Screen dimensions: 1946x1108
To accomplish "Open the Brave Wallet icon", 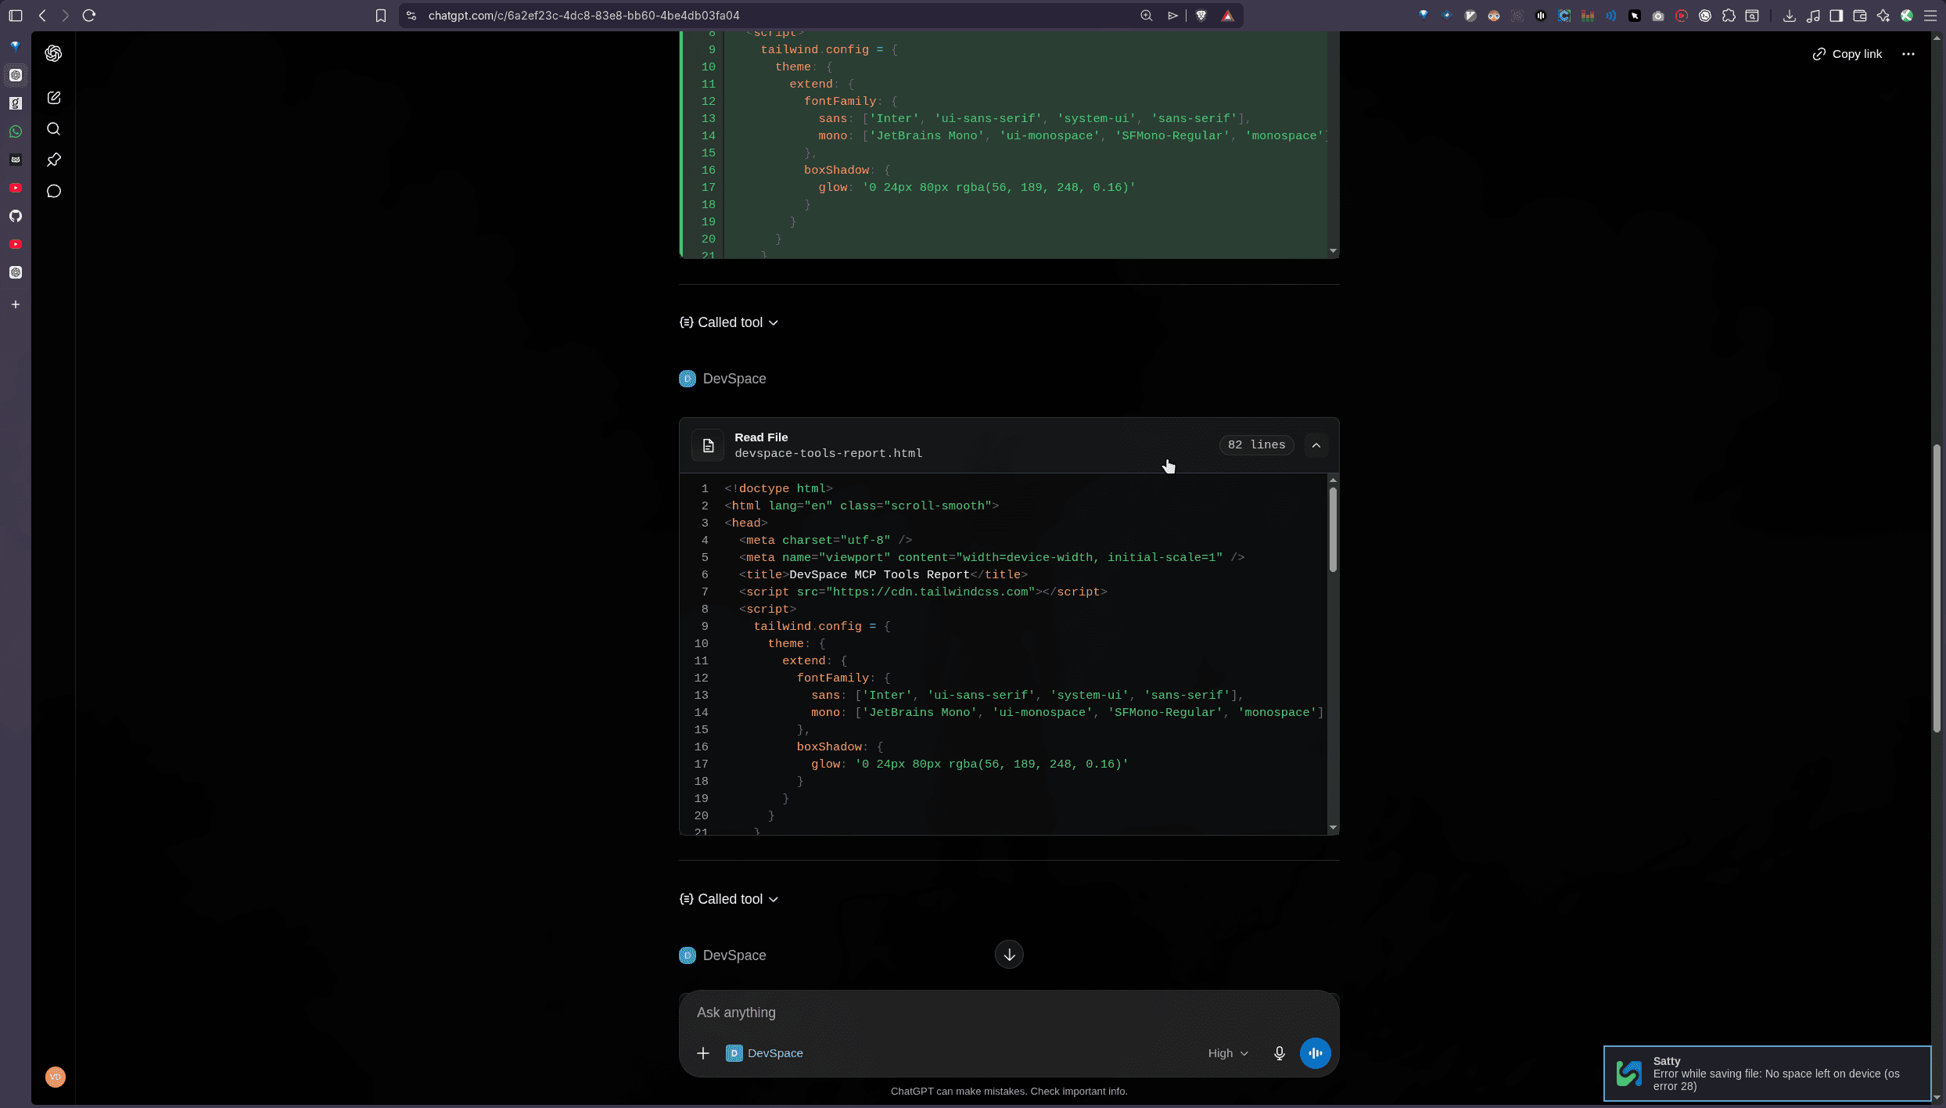I will click(1860, 16).
